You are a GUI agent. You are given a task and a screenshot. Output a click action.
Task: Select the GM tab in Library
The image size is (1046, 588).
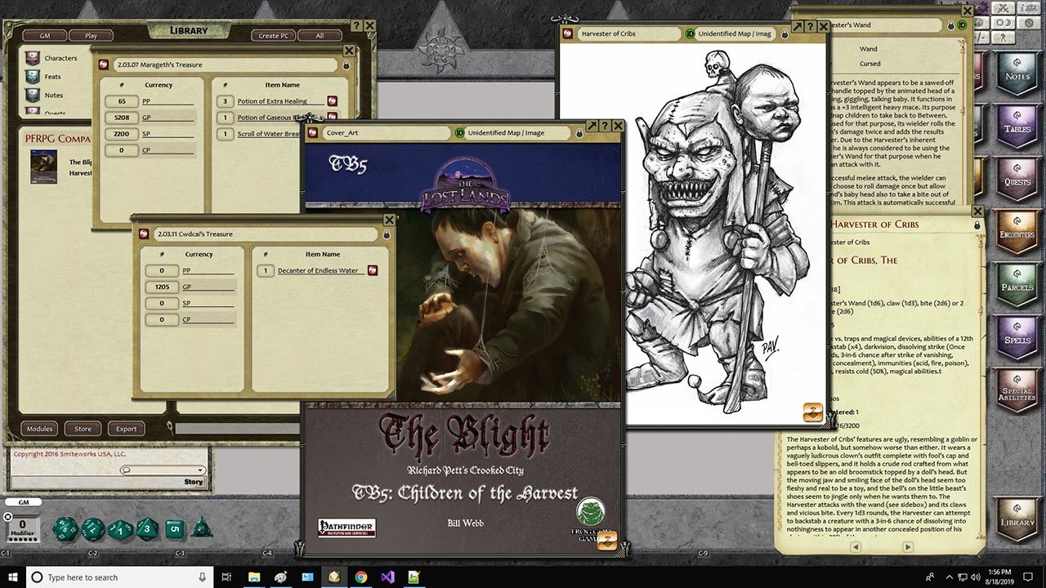44,35
